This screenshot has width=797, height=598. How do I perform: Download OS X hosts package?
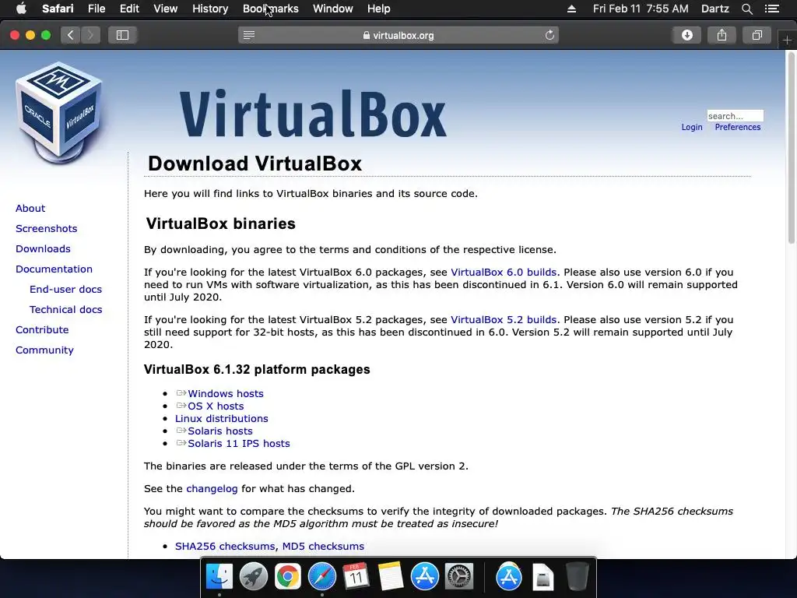[216, 406]
